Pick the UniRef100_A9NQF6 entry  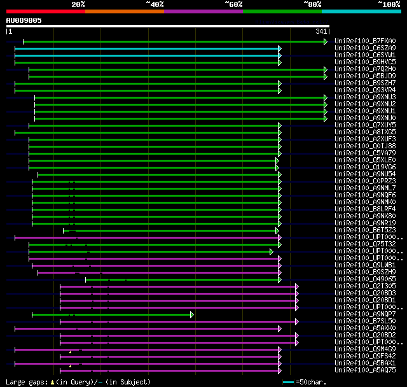(x=365, y=195)
